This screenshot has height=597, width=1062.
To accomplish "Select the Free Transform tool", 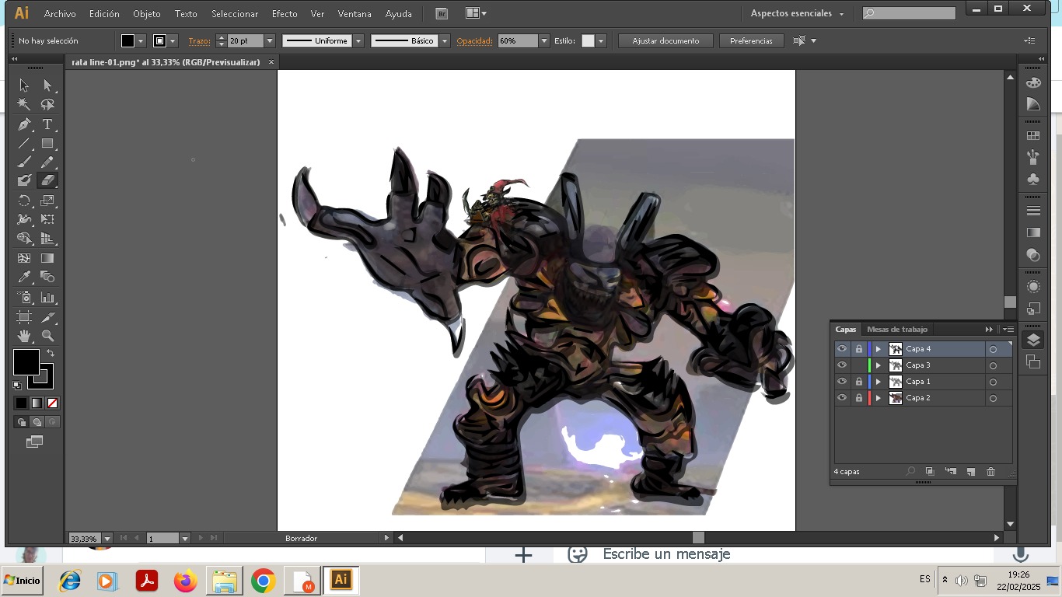I will point(47,219).
